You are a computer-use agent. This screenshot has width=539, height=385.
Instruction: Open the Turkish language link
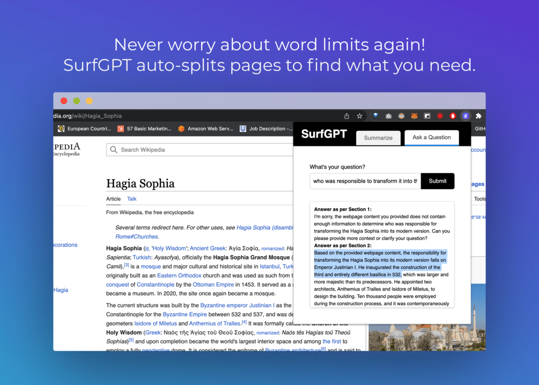pos(142,257)
